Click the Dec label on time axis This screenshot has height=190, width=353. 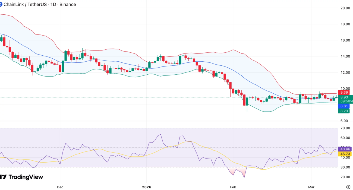[60, 187]
